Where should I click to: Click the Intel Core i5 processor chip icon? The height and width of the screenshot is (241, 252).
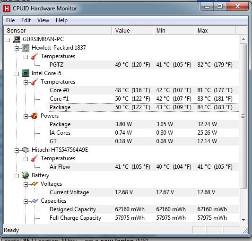pyautogui.click(x=26, y=73)
